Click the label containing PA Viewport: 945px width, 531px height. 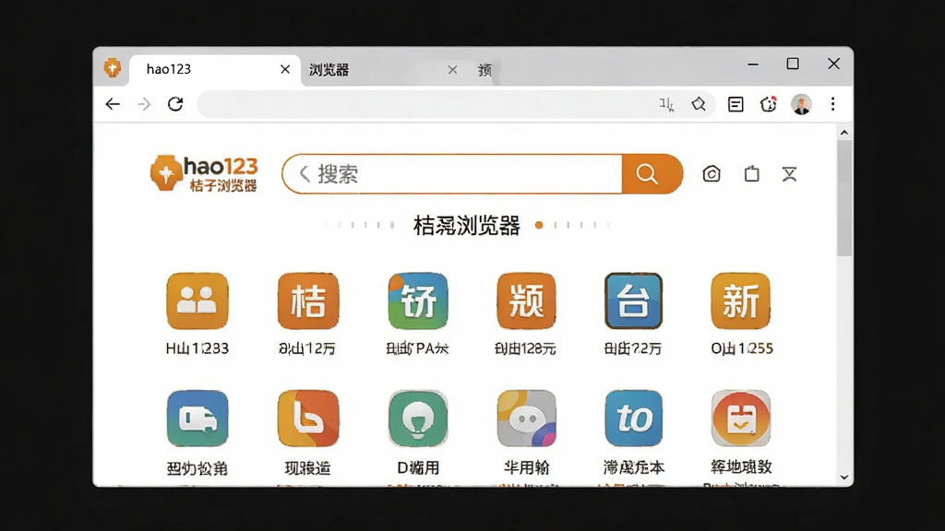pyautogui.click(x=418, y=348)
